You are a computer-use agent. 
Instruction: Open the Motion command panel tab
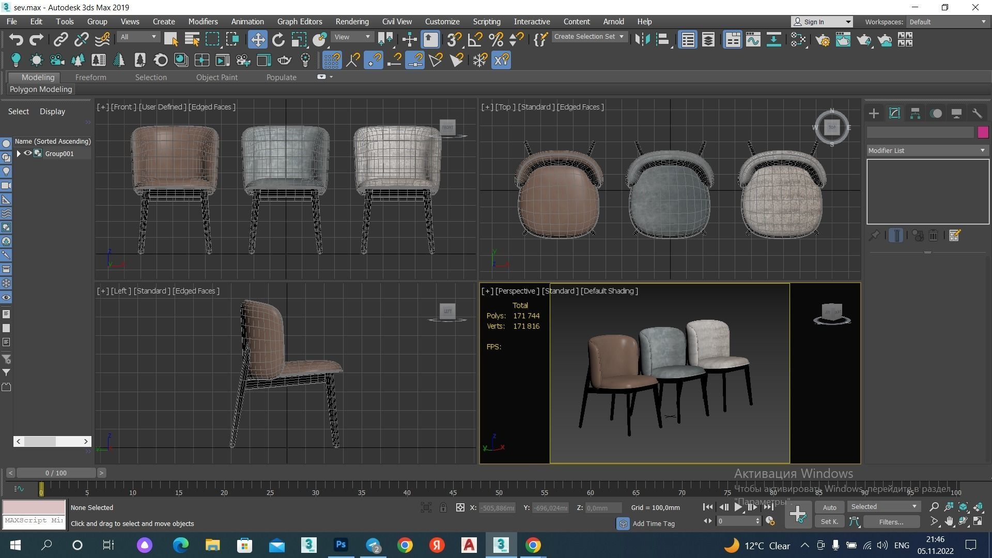936,113
